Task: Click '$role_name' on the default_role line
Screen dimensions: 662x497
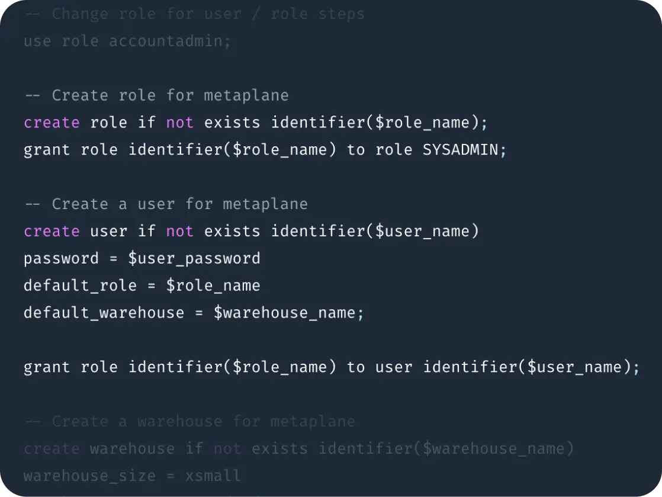Action: (x=213, y=286)
